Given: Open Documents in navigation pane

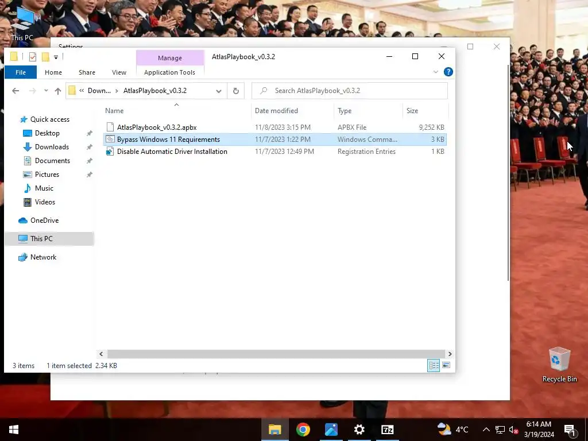Looking at the screenshot, I should (52, 161).
